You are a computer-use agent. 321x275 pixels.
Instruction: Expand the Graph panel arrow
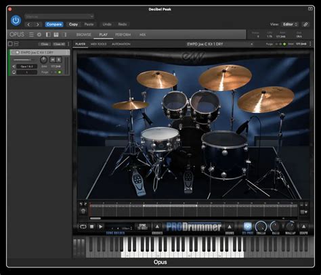[303, 227]
